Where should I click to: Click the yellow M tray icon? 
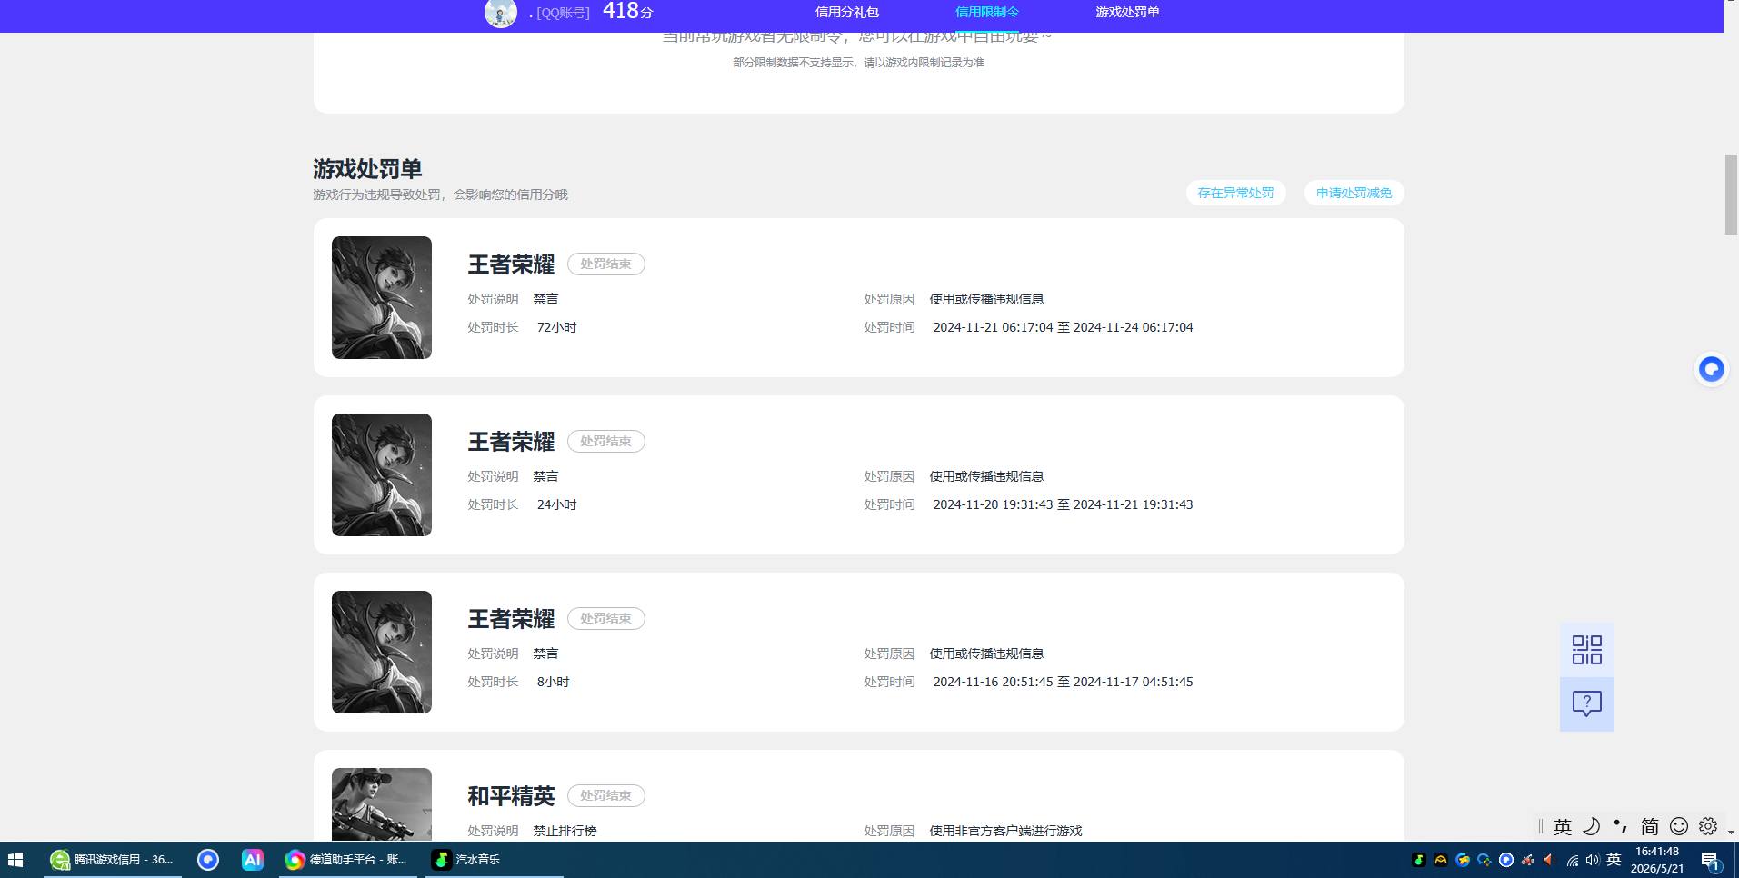click(1441, 860)
